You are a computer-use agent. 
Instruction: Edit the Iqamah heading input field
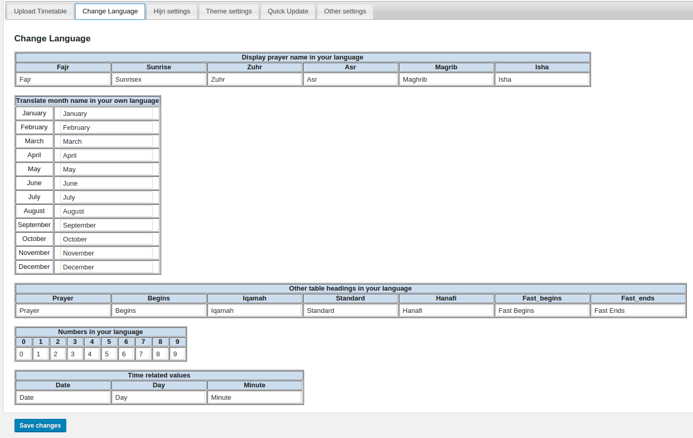pos(254,311)
